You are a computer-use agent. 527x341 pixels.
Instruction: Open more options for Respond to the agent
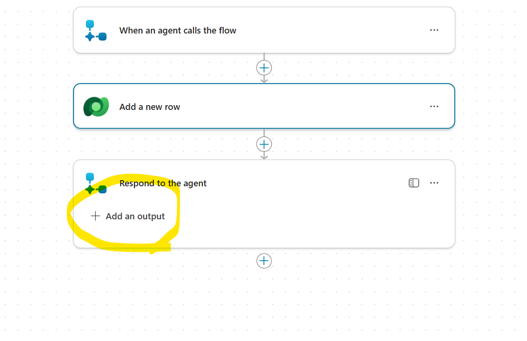pyautogui.click(x=434, y=183)
